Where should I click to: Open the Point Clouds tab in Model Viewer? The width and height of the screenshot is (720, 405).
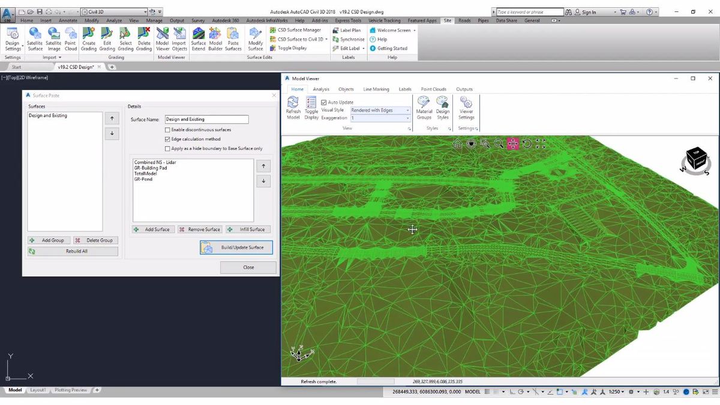pyautogui.click(x=434, y=89)
